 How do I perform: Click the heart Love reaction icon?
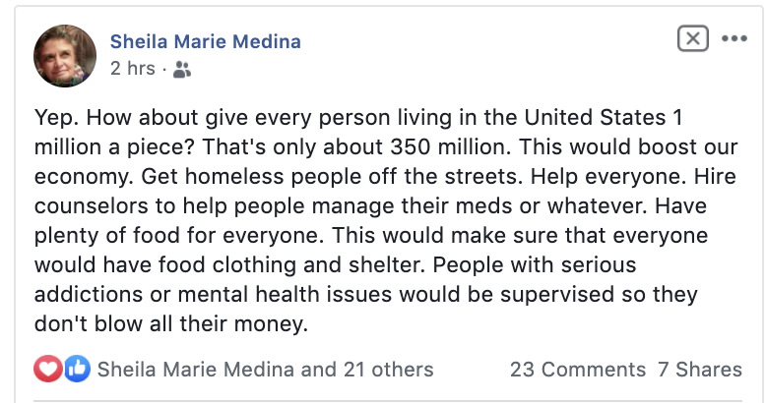[48, 370]
